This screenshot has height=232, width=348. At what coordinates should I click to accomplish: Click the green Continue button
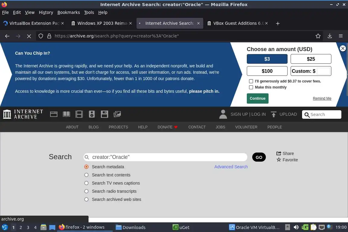tap(257, 98)
